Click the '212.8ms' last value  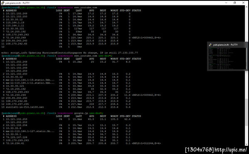(x=76, y=107)
